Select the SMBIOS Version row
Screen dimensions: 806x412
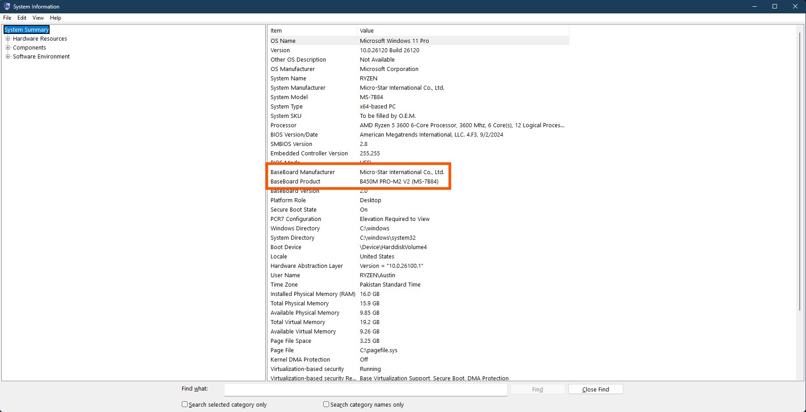click(x=418, y=144)
